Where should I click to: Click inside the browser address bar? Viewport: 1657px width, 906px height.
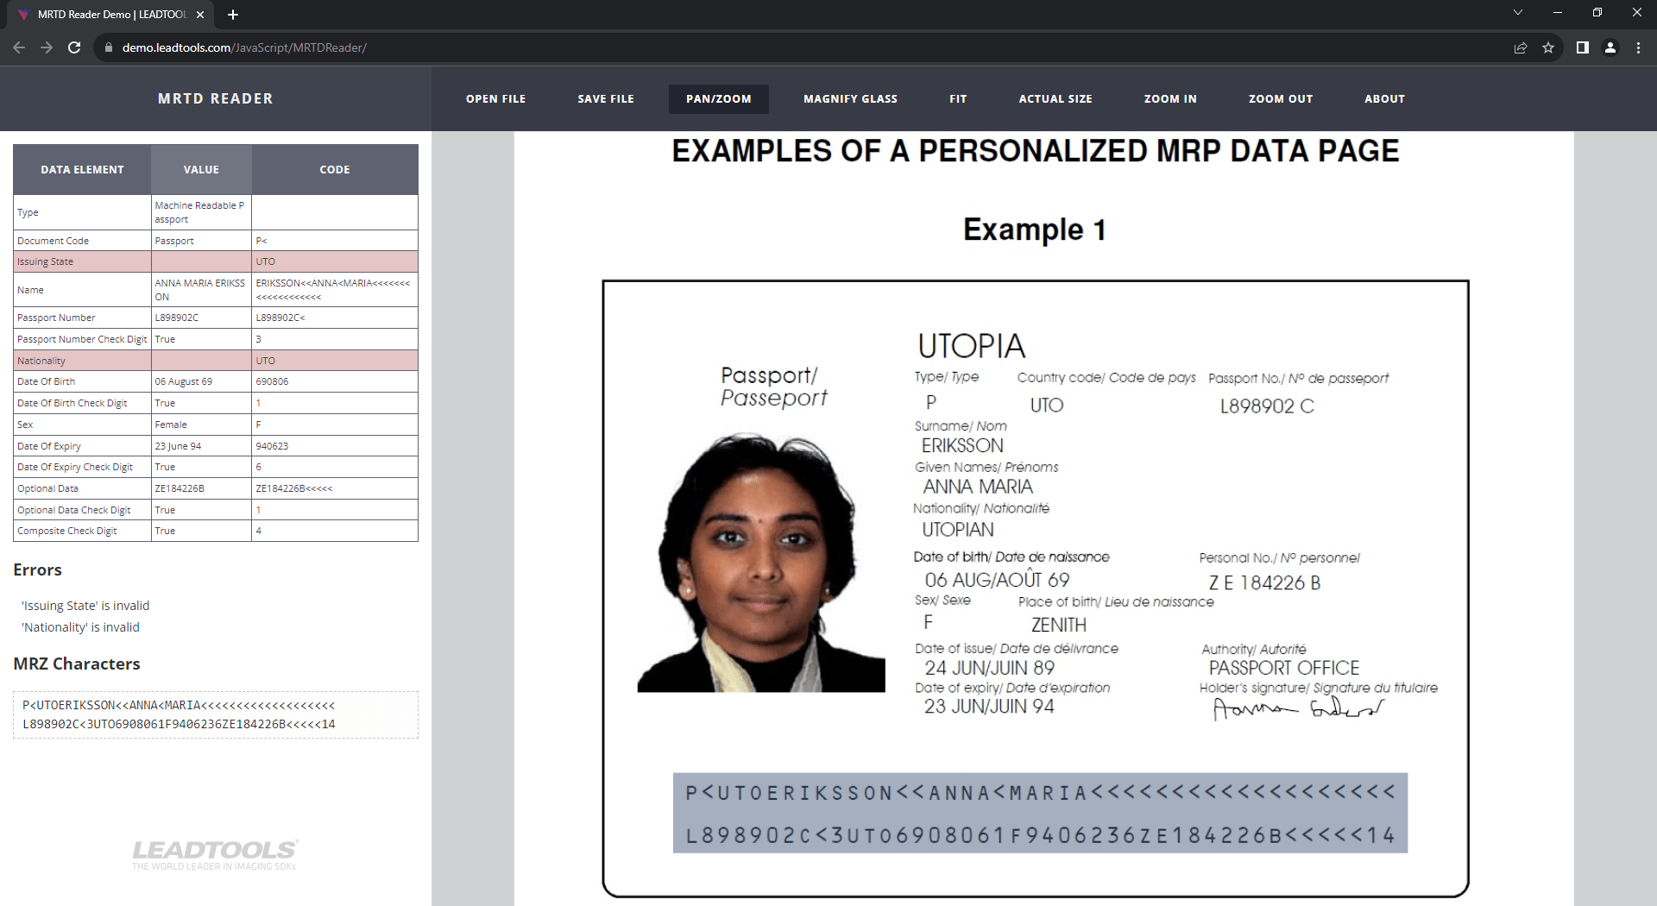pos(518,47)
